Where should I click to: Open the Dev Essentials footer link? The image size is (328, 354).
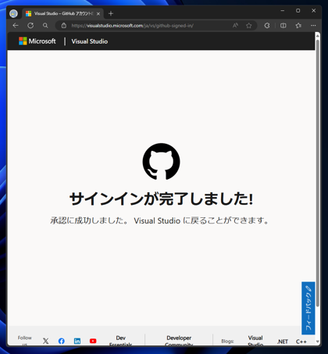(x=121, y=341)
